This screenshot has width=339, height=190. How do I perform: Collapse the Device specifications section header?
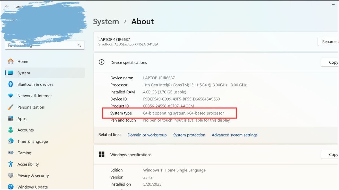pos(216,62)
